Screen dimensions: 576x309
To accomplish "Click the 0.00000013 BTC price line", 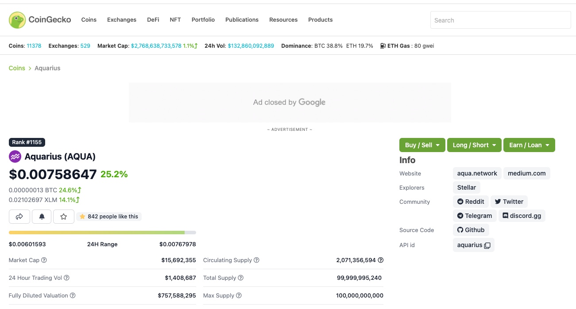I will pos(45,190).
